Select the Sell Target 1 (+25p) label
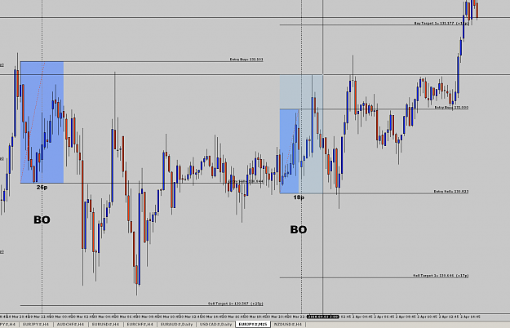 pyautogui.click(x=236, y=304)
